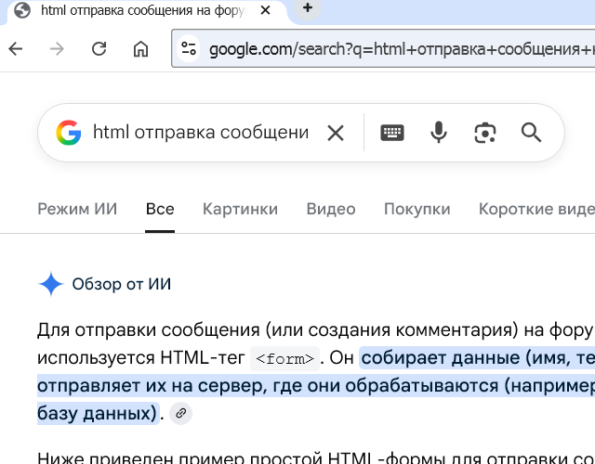Screen dimensions: 595x464
Task: Click highlighted text 'собирает данные (имя'
Action: pos(466,358)
